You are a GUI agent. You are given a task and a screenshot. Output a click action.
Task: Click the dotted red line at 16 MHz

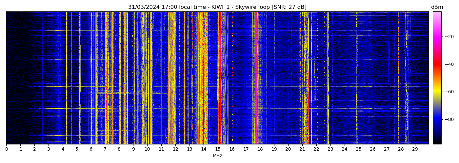[232, 78]
